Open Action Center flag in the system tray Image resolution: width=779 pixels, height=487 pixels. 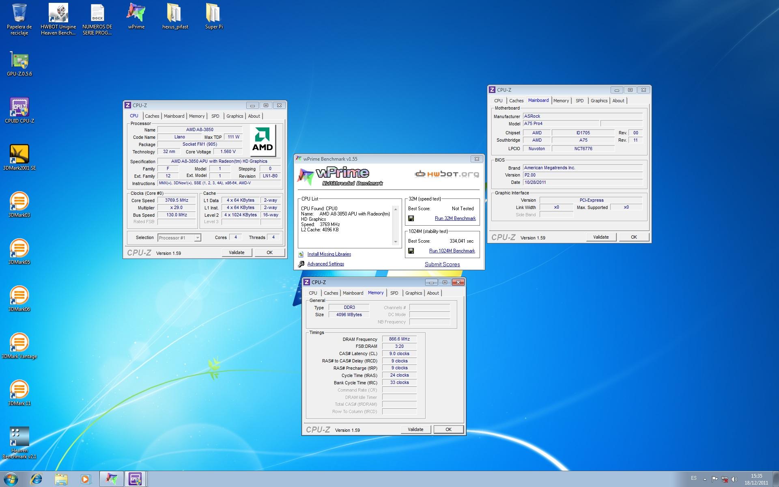click(x=715, y=479)
